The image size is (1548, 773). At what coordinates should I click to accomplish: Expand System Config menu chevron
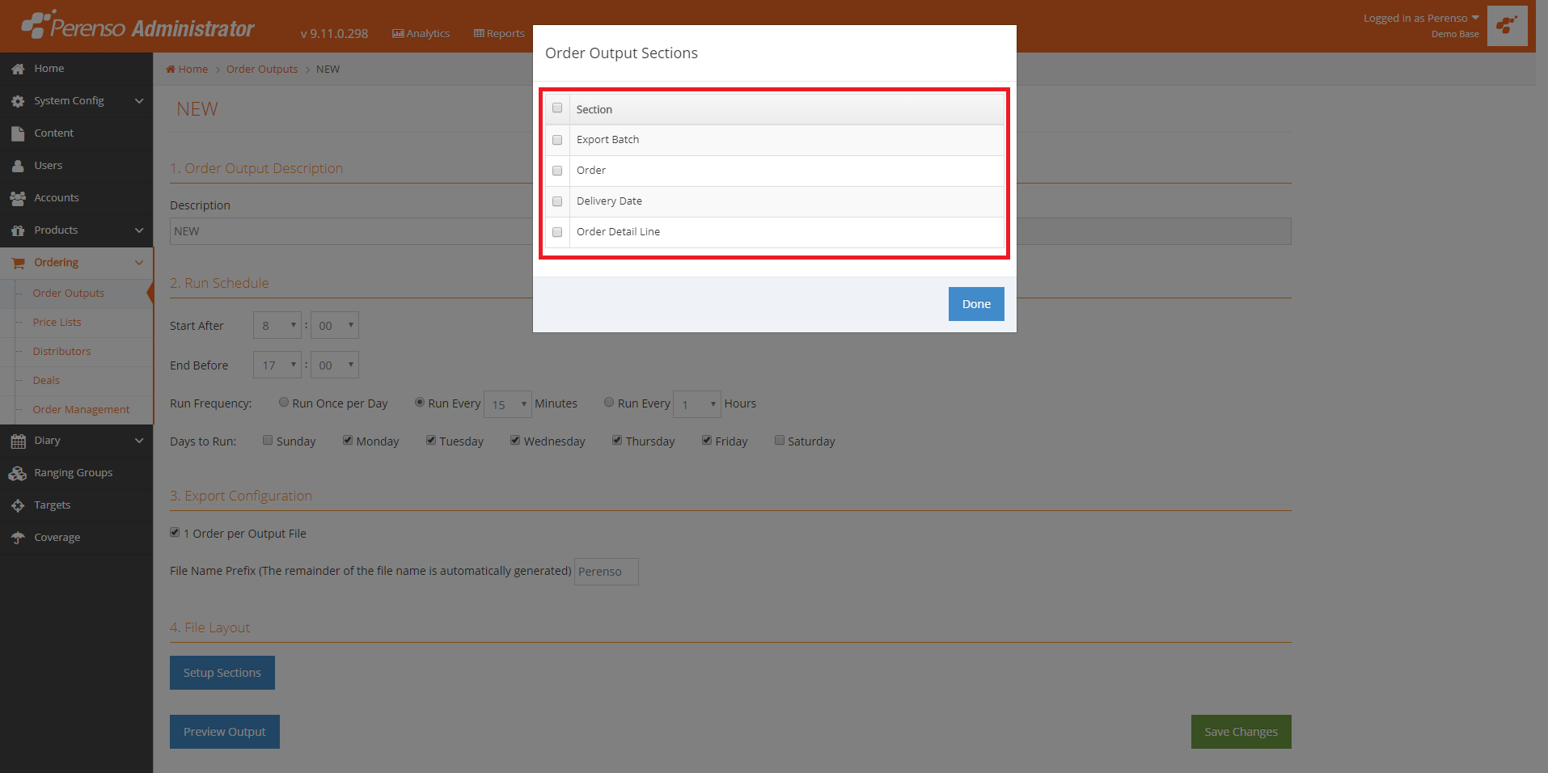pos(139,101)
